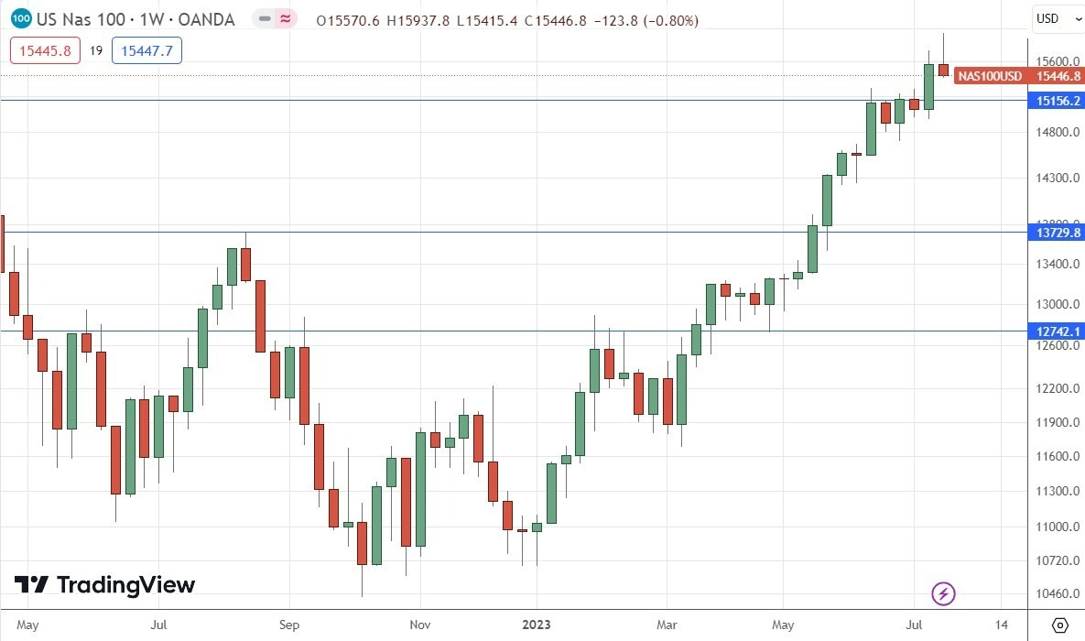The height and width of the screenshot is (641, 1085).
Task: Open the OANDA exchange selector
Action: point(208,18)
